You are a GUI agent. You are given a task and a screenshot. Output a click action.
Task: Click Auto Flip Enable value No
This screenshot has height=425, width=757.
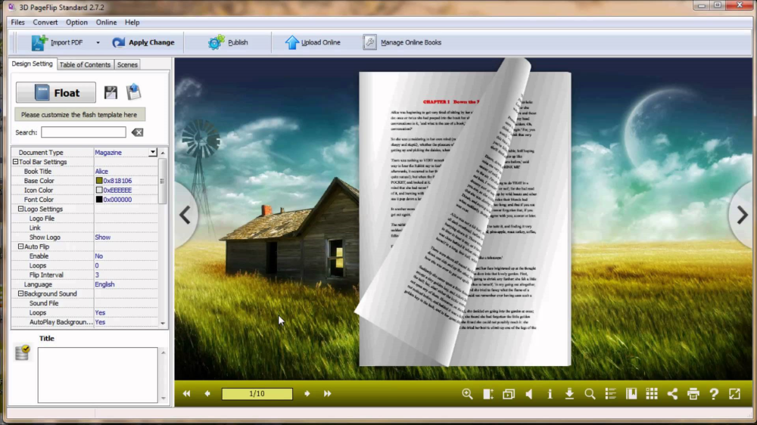[99, 256]
